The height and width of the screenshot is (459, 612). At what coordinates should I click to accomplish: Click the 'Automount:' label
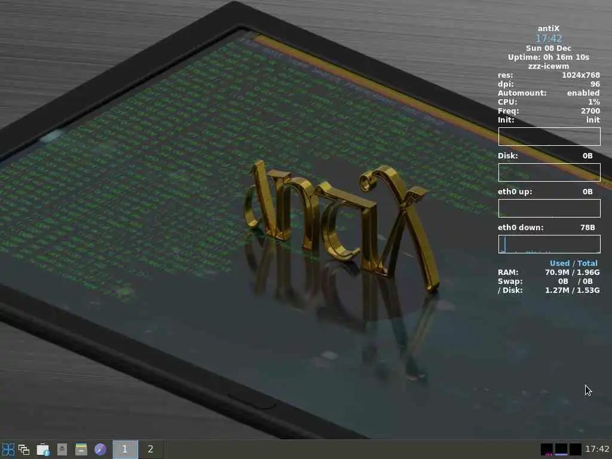(x=522, y=93)
